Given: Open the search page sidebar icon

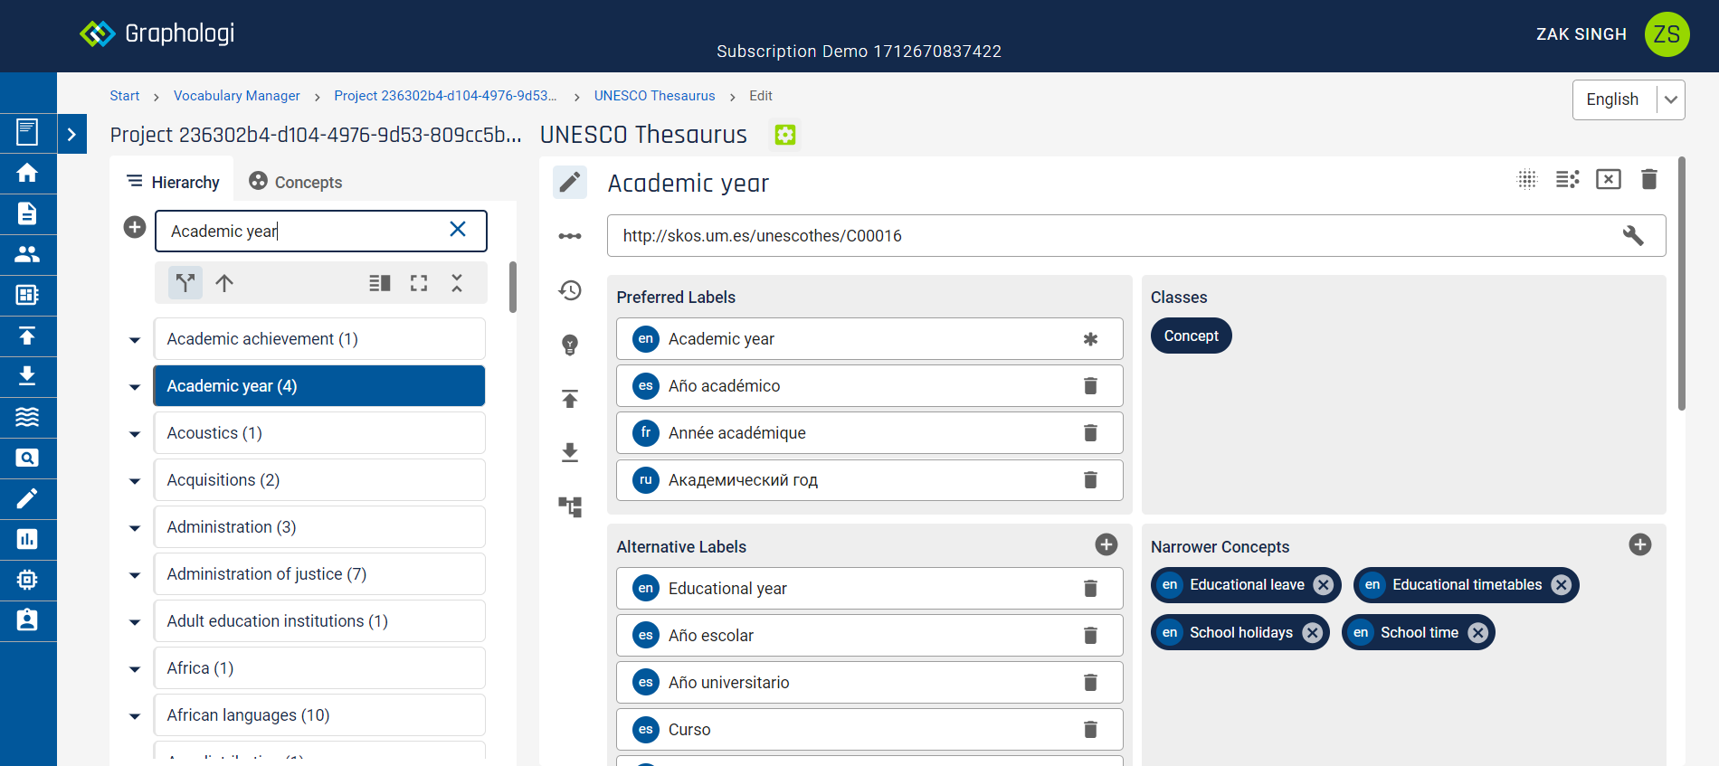Looking at the screenshot, I should click(x=27, y=458).
